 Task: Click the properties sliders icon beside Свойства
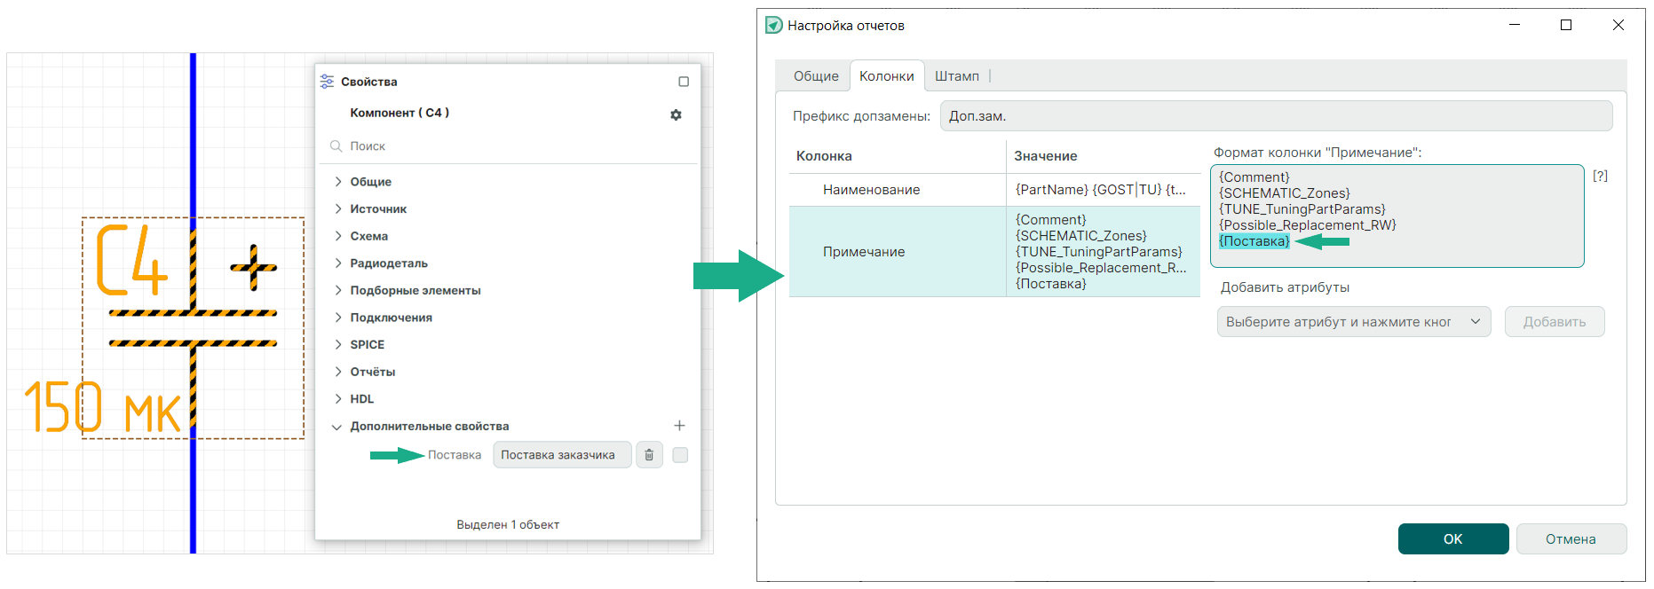coord(328,82)
